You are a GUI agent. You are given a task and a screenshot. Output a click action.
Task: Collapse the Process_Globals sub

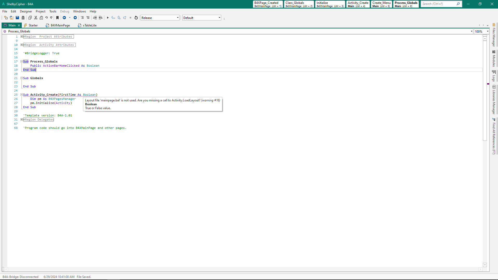click(x=22, y=61)
